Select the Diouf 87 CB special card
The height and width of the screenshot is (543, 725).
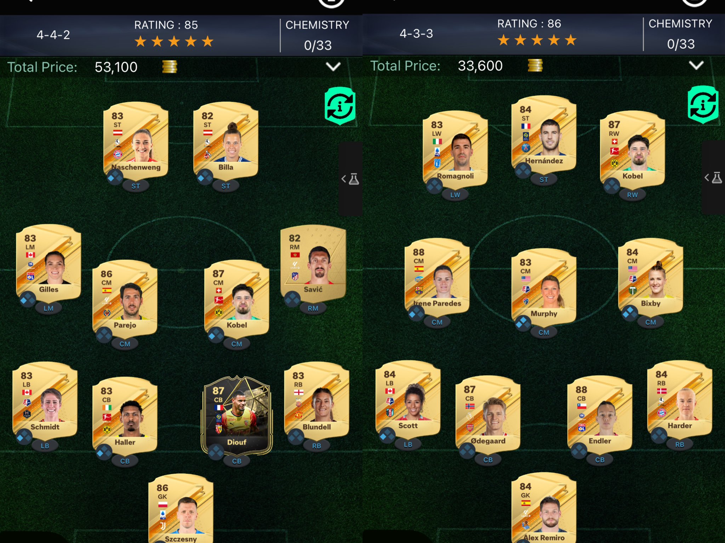point(236,415)
